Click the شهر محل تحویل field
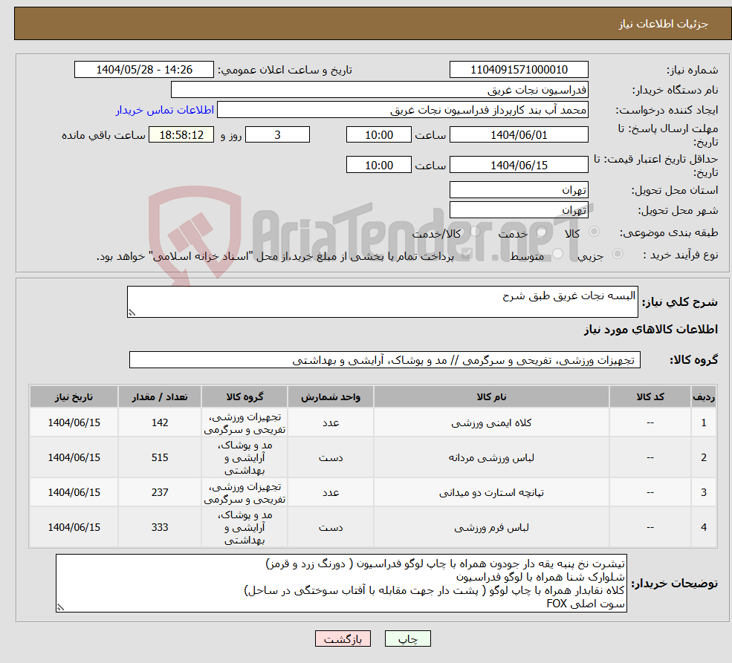Screen dimensions: 732x663 (x=519, y=209)
